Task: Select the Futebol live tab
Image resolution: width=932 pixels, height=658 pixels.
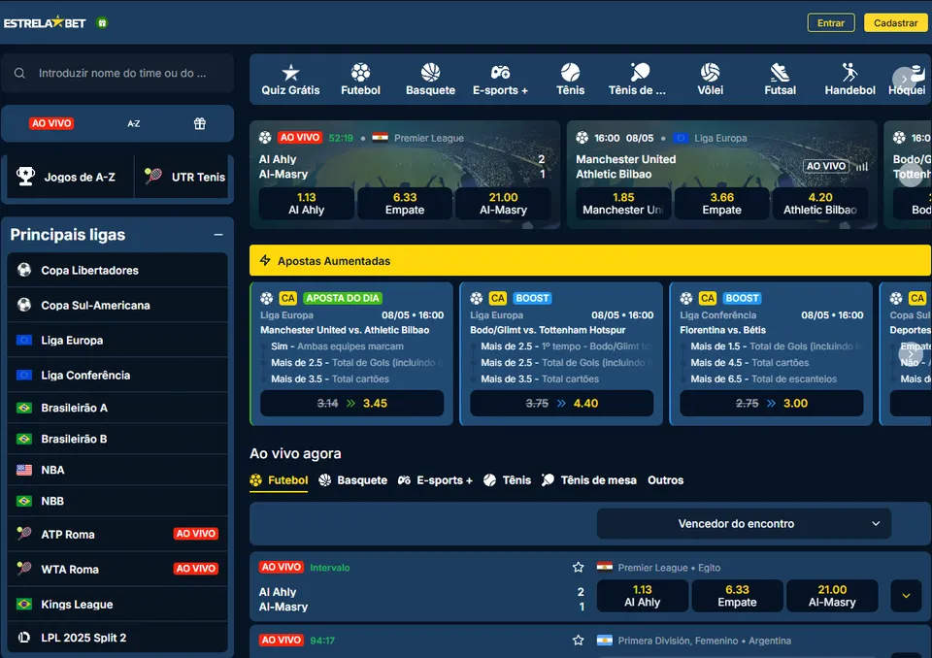Action: (279, 480)
